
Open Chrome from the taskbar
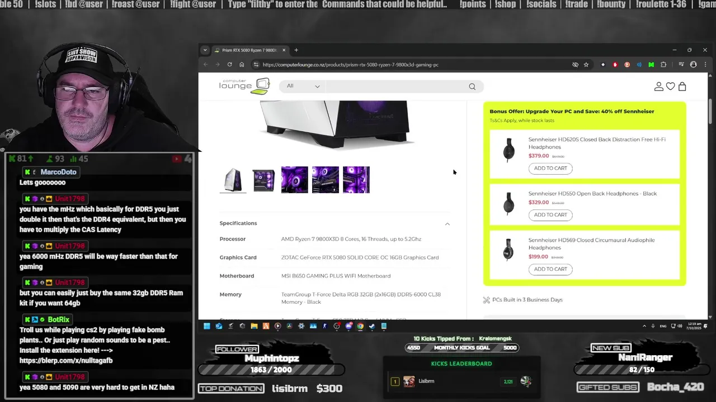point(360,326)
